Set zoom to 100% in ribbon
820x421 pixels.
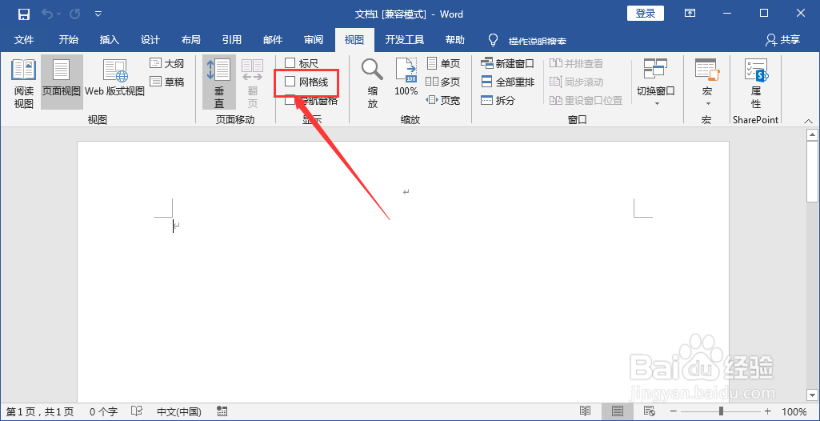406,78
